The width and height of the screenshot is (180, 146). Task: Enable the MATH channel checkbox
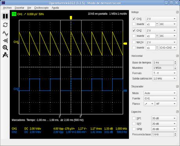134,42
